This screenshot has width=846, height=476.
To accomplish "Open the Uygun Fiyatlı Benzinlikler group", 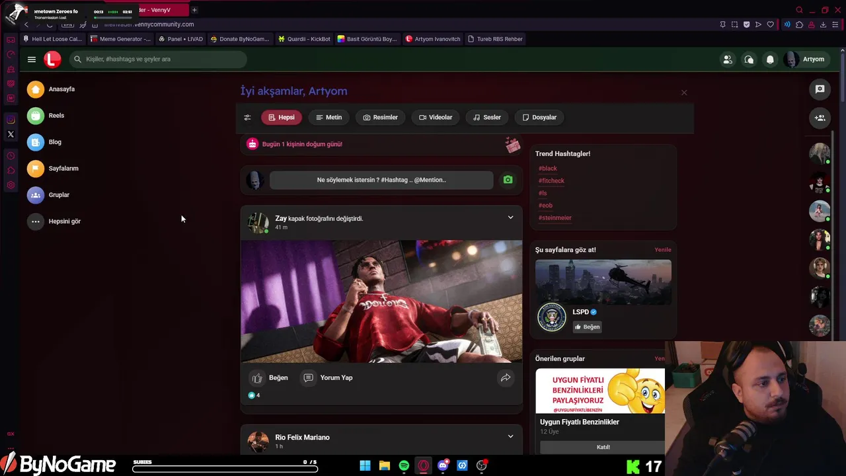I will tap(580, 422).
